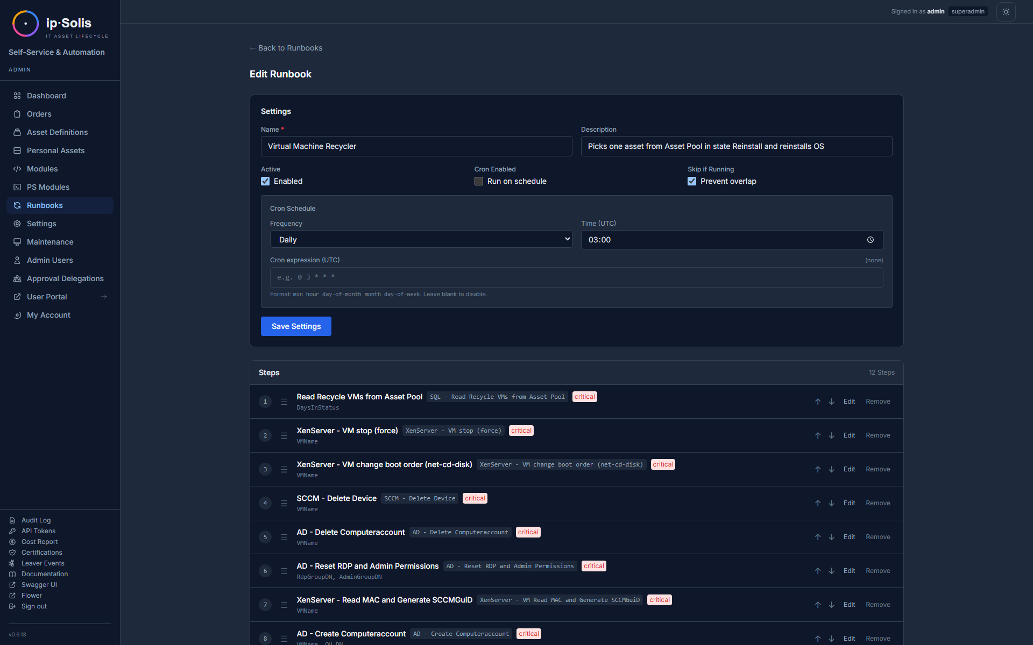The height and width of the screenshot is (645, 1033).
Task: Toggle Prevent overlap checkbox
Action: pyautogui.click(x=692, y=181)
